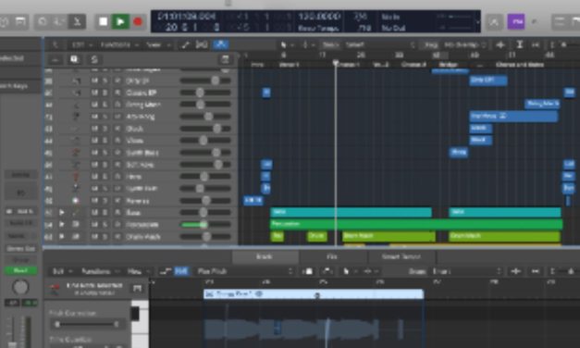Open the Tracks area Edit menu

(x=81, y=44)
